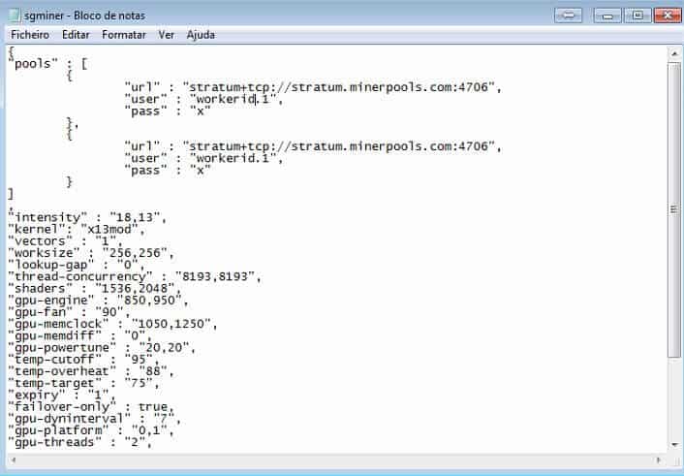Click the "temp-target" : "75" line

pyautogui.click(x=83, y=382)
